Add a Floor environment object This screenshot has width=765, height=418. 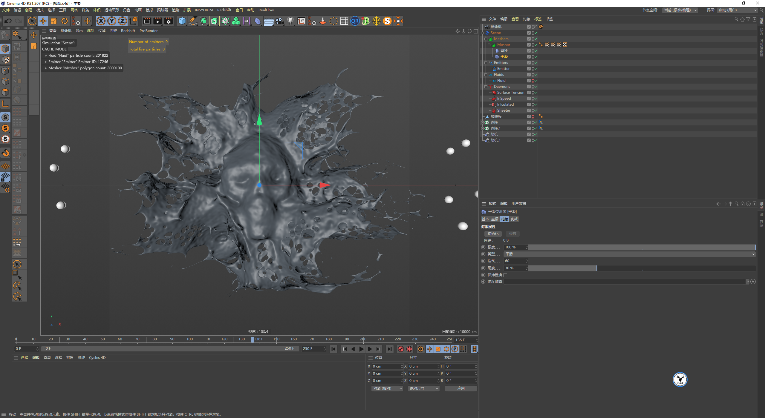tap(269, 21)
